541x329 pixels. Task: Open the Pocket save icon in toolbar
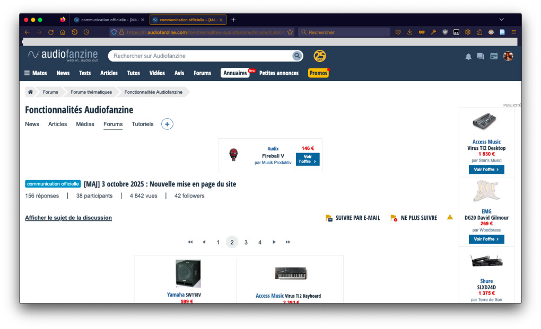pyautogui.click(x=398, y=32)
